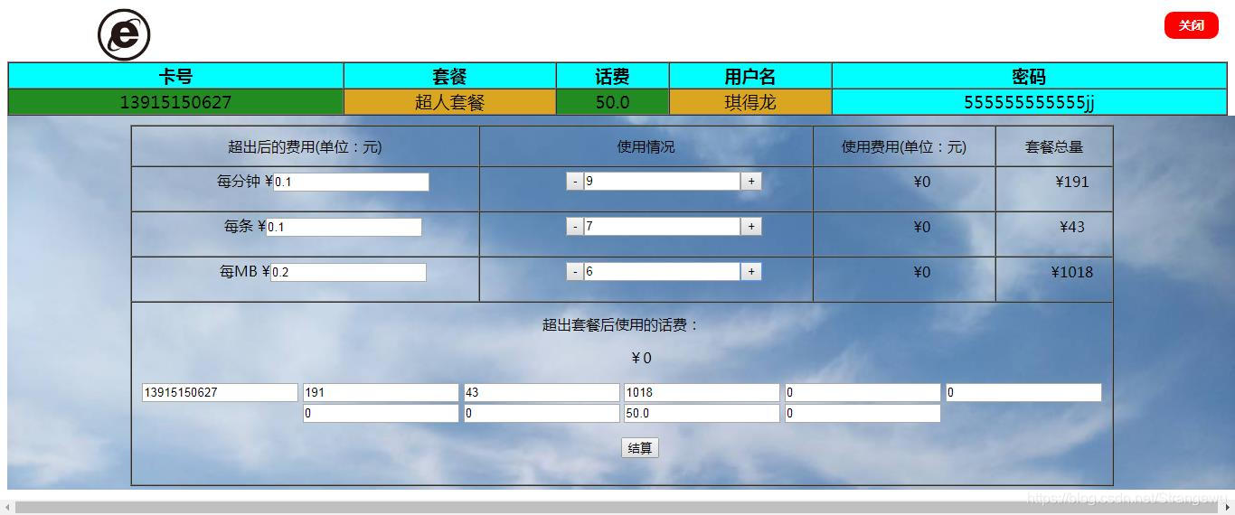Click the plan total value ¥43
Image resolution: width=1235 pixels, height=515 pixels.
(x=1072, y=227)
